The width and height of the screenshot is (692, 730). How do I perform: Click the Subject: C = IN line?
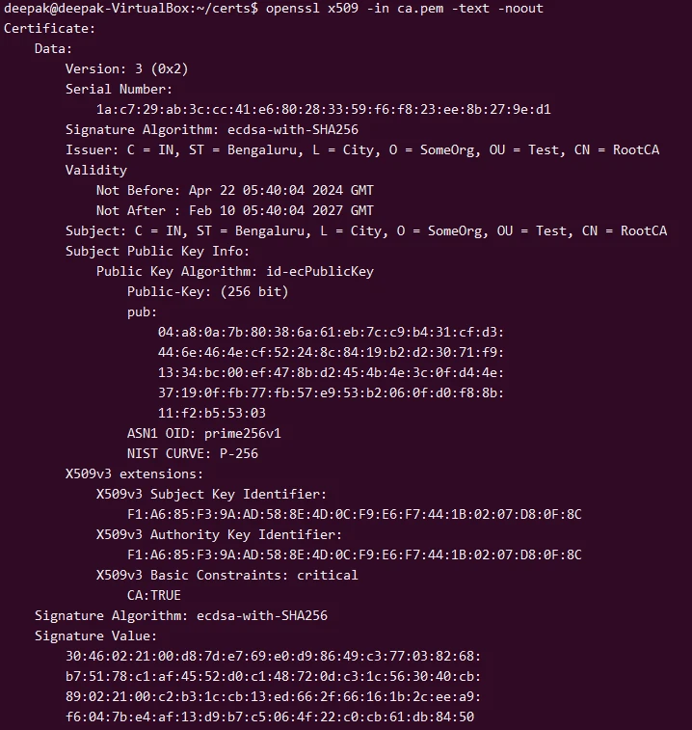366,230
